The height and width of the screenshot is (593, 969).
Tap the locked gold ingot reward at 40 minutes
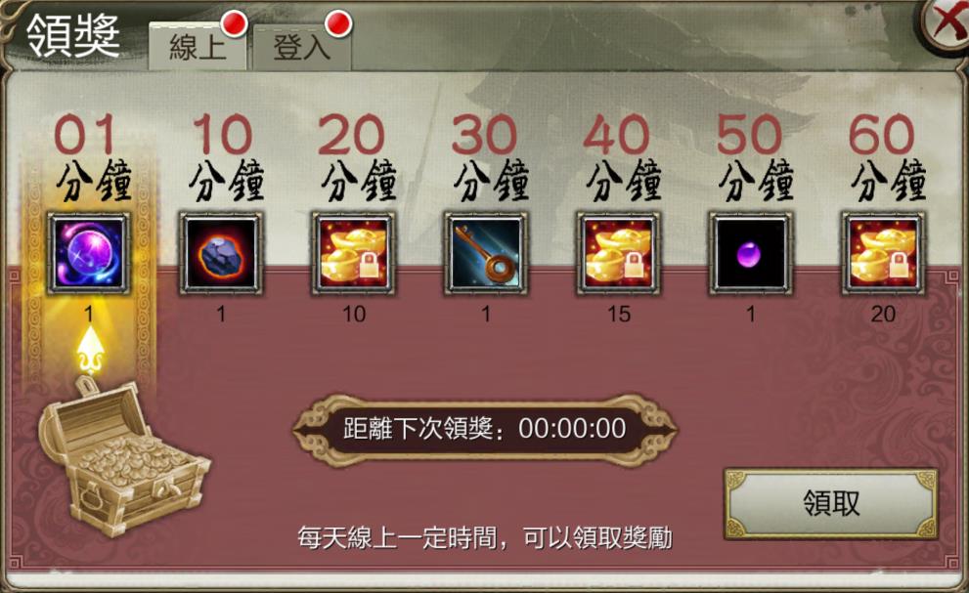[618, 253]
